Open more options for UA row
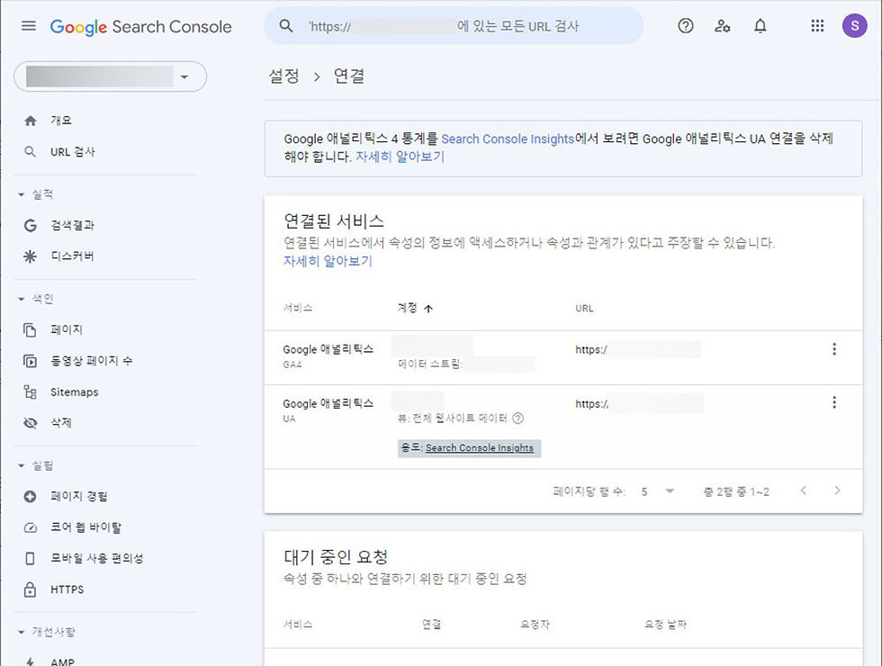This screenshot has height=666, width=882. 834,402
